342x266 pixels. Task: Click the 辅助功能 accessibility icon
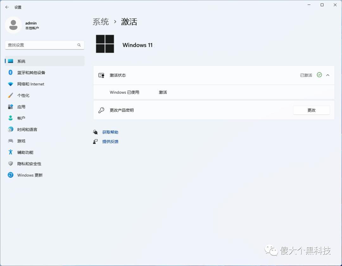(10, 152)
